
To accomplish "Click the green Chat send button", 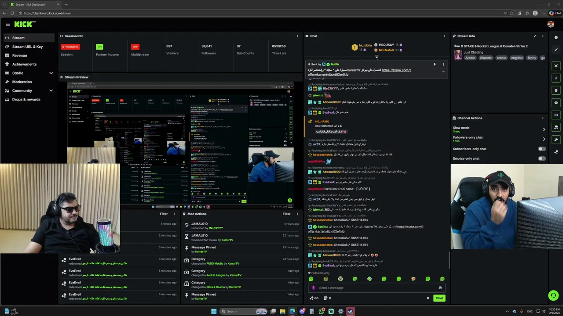I will coord(439,298).
